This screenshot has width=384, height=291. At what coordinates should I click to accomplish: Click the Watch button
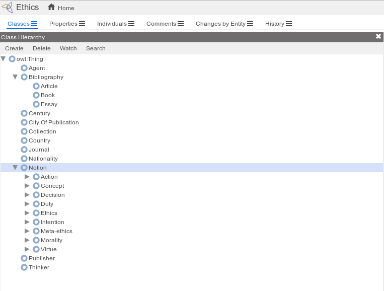tap(68, 48)
